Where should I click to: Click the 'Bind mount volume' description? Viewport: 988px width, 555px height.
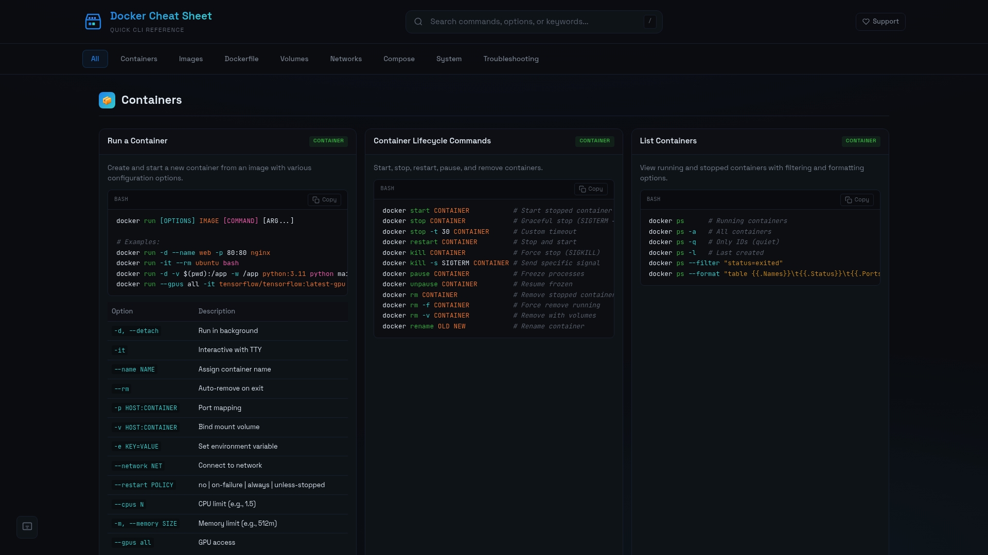pos(229,427)
